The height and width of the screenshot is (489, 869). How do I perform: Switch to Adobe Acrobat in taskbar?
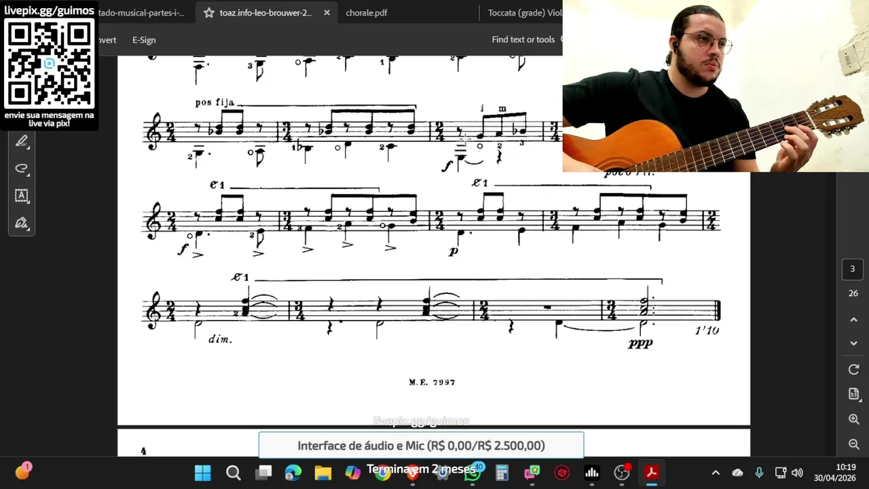pyautogui.click(x=652, y=473)
